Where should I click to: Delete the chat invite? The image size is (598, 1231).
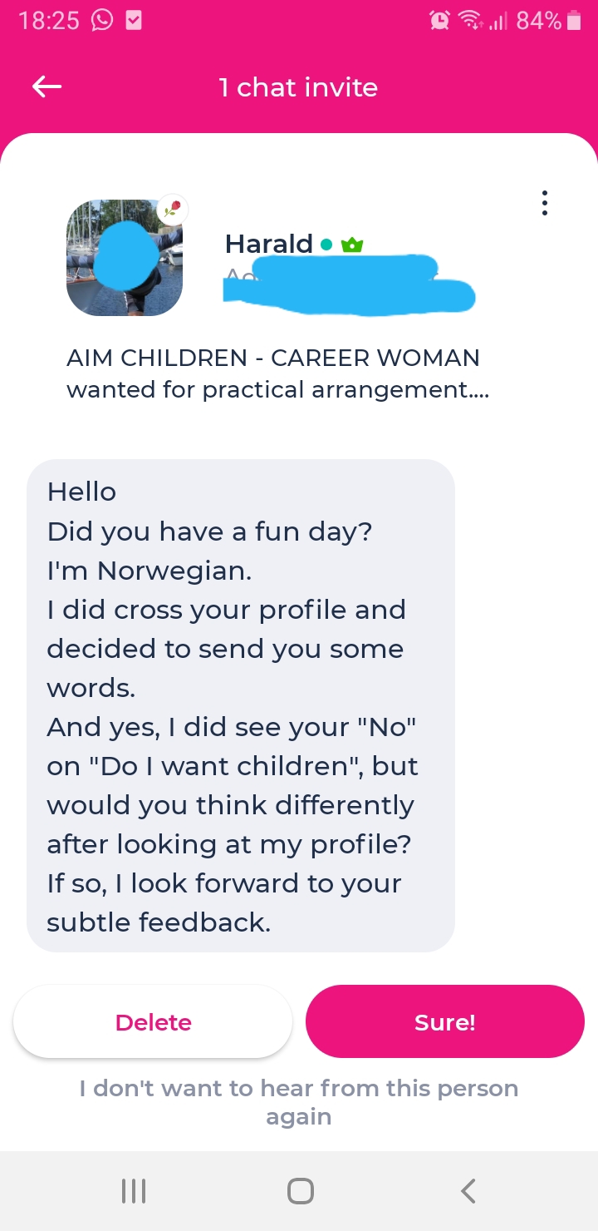click(153, 1022)
